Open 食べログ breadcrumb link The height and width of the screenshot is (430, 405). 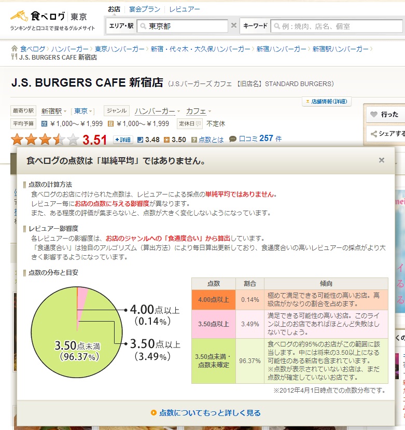coord(33,49)
